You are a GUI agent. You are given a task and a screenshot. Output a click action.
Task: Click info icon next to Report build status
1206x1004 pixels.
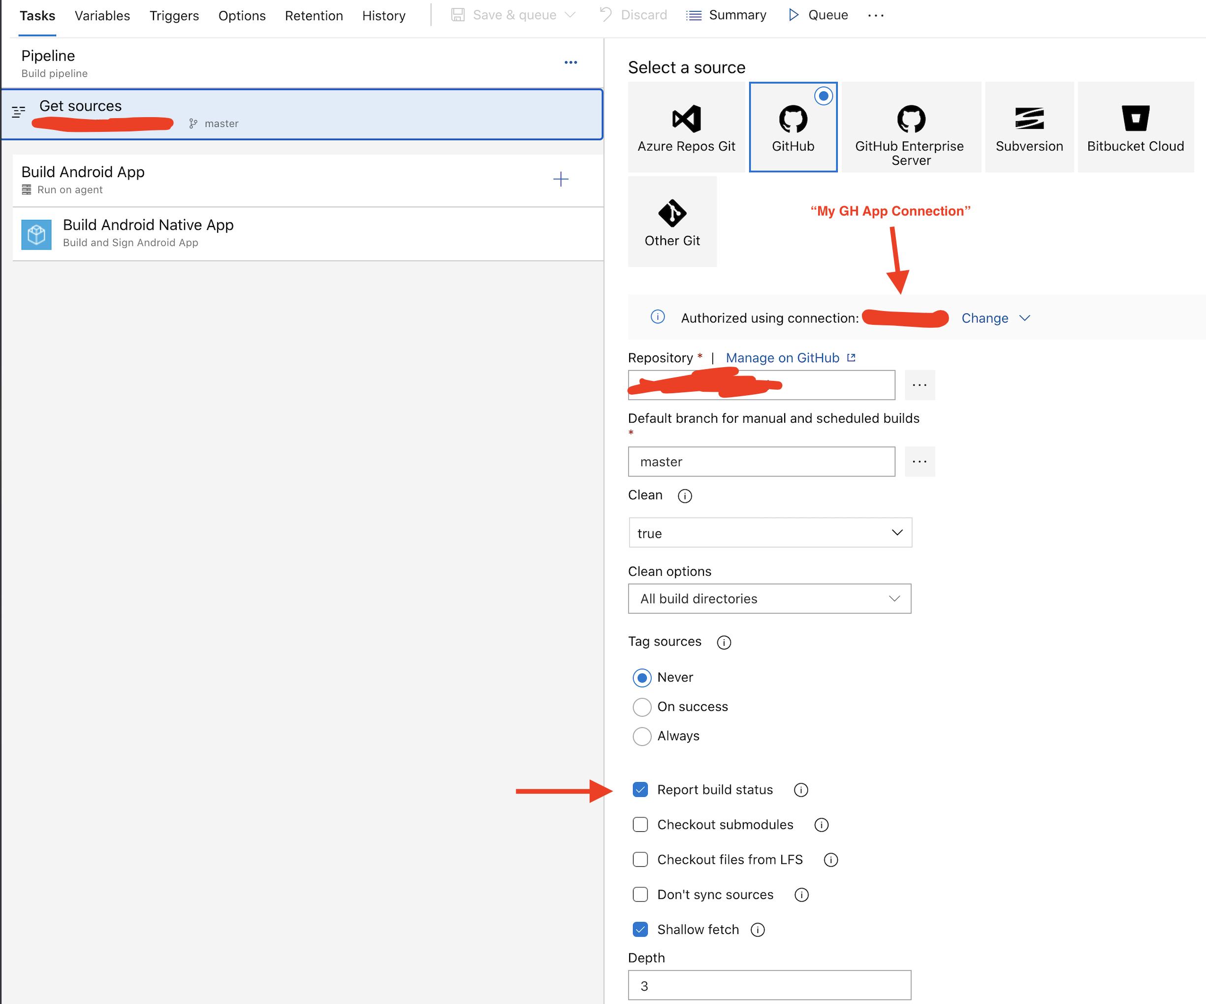pyautogui.click(x=800, y=790)
